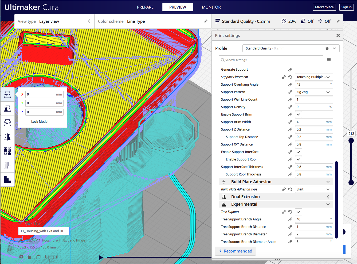357x264 pixels.
Task: Collapse the Experimental section
Action: 328,204
